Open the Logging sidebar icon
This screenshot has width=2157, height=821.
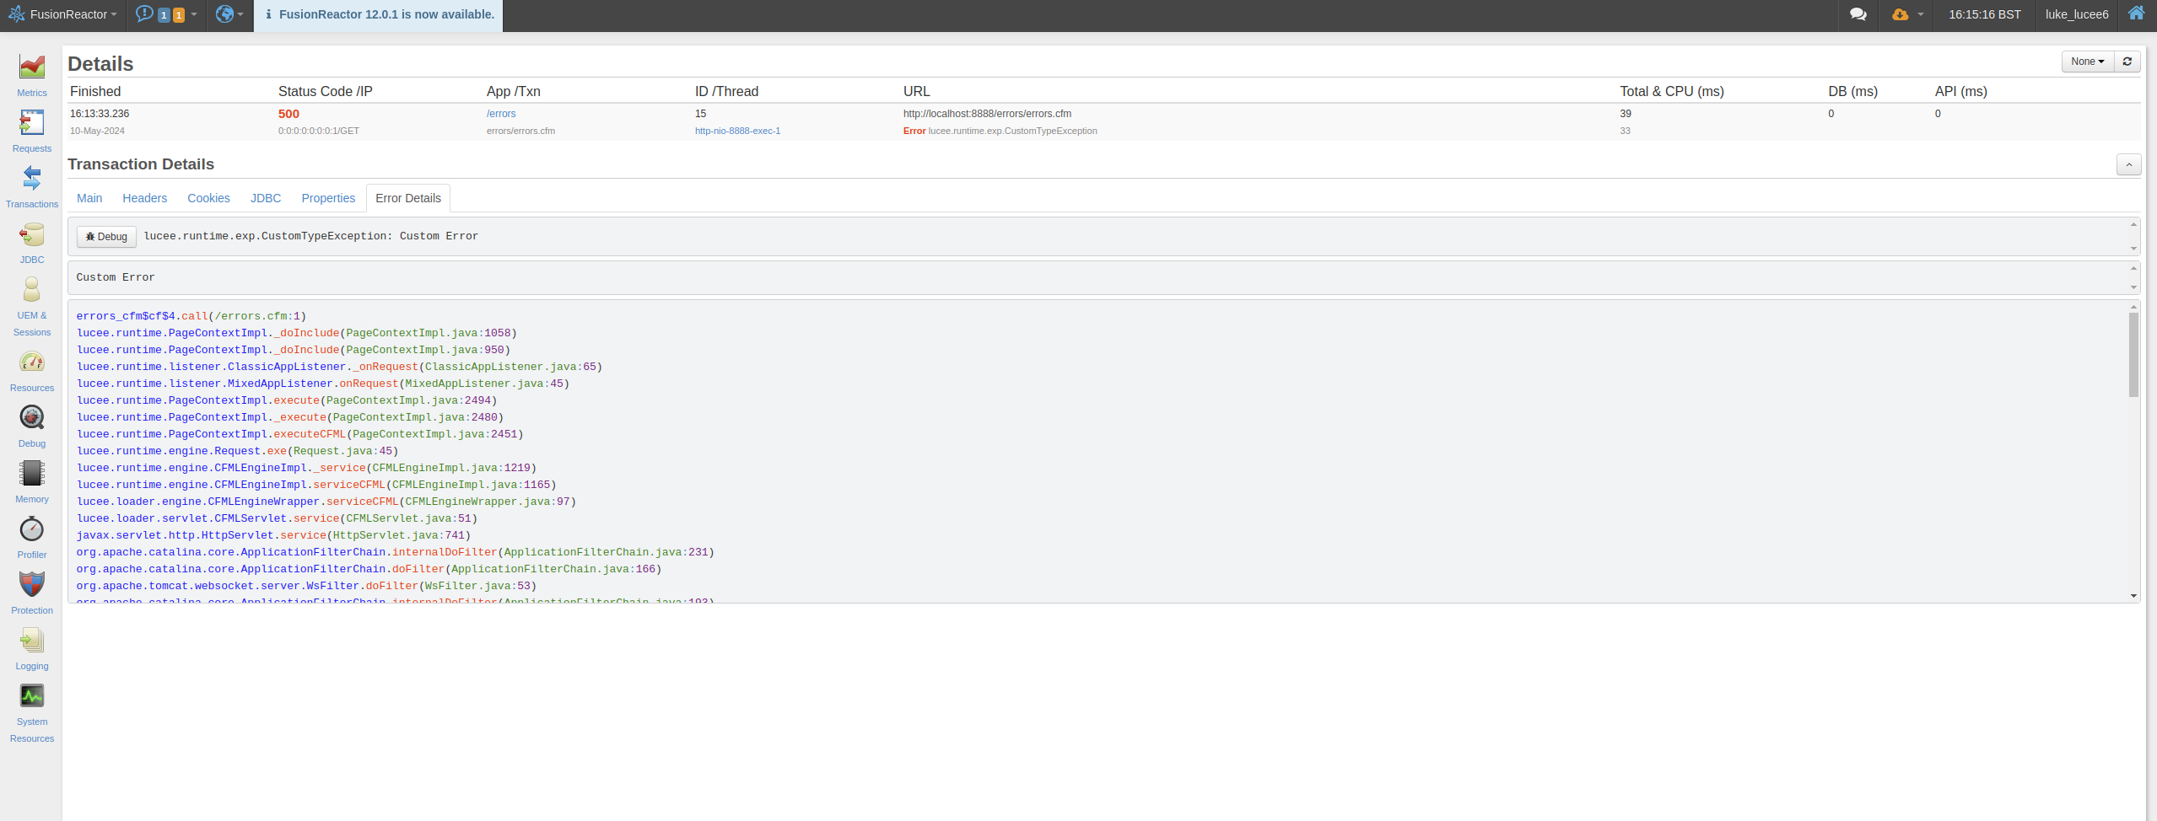coord(32,640)
